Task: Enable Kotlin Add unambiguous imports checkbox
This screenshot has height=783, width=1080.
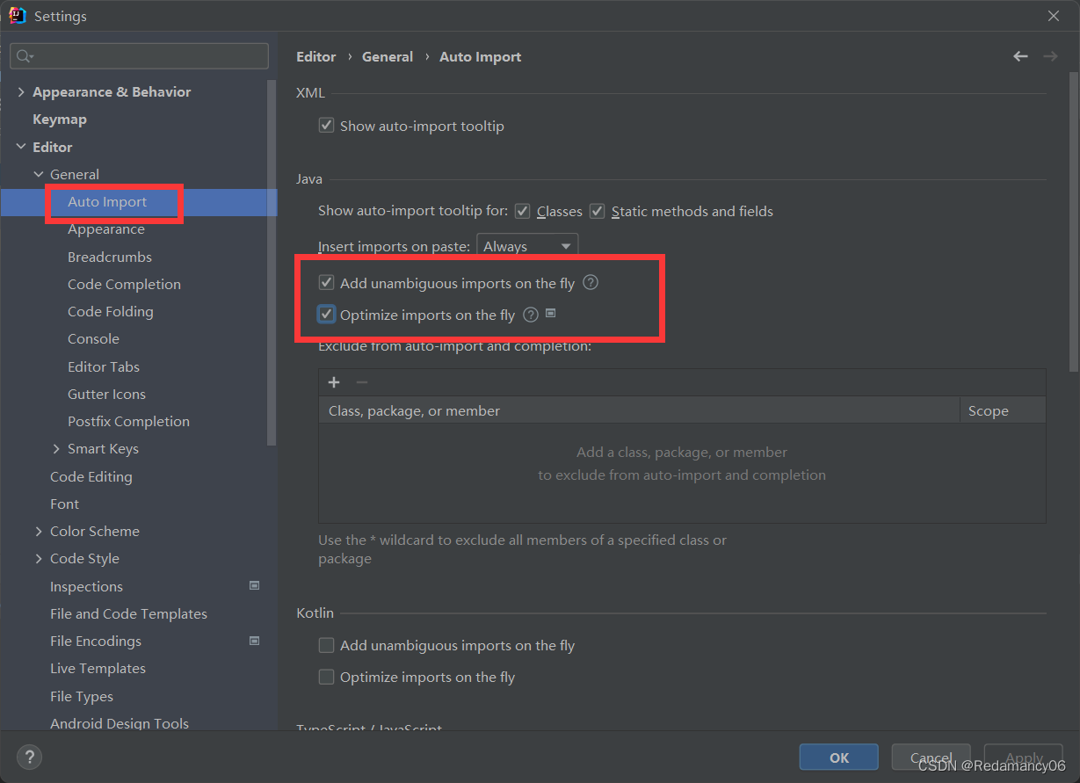Action: (326, 645)
